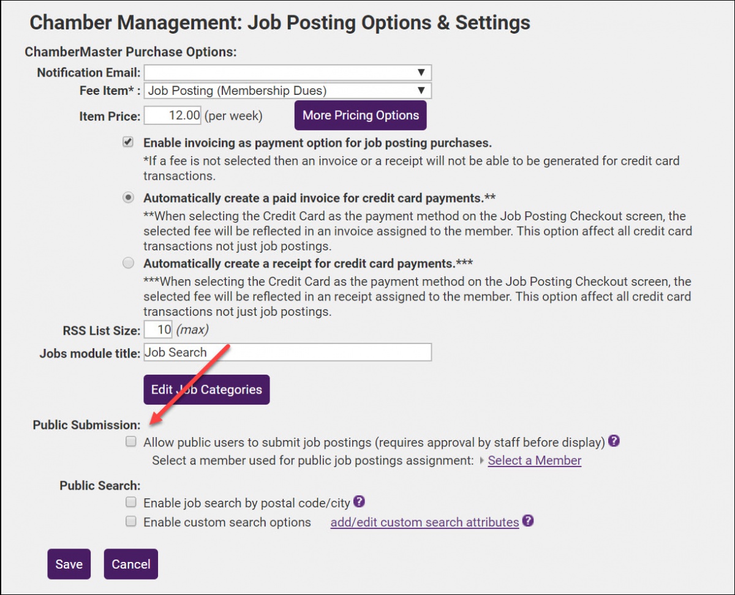
Task: Select automatically create a paid invoice option
Action: 127,197
